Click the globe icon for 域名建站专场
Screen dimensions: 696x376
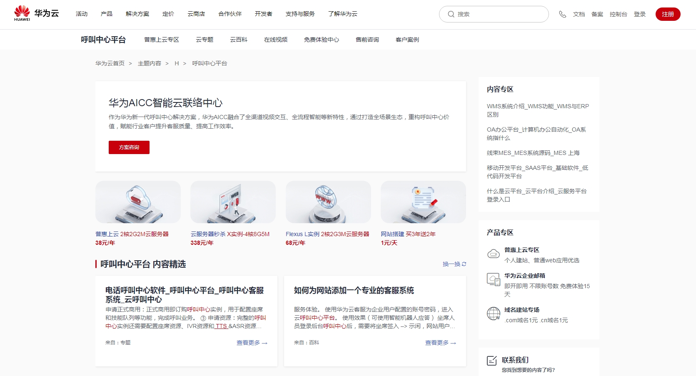tap(494, 313)
